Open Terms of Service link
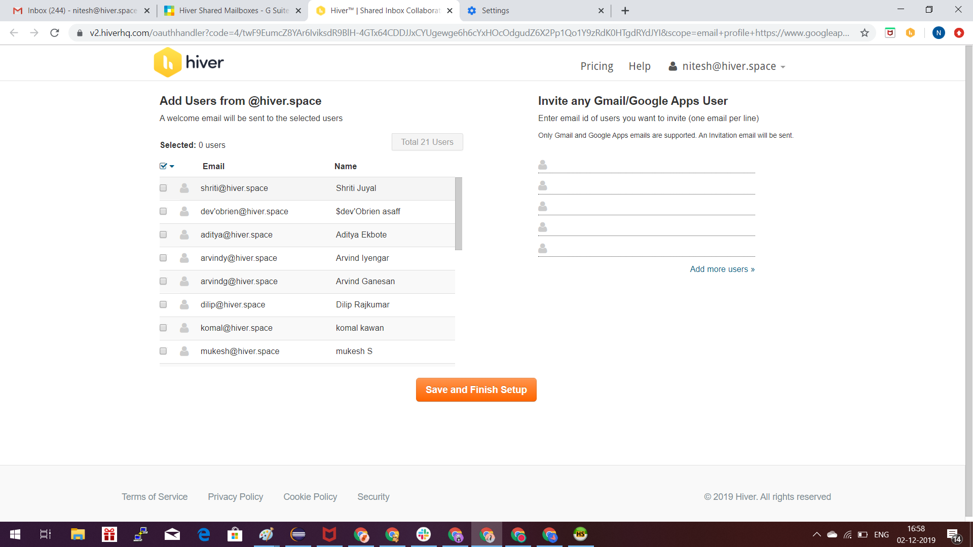This screenshot has width=973, height=547. click(x=155, y=497)
